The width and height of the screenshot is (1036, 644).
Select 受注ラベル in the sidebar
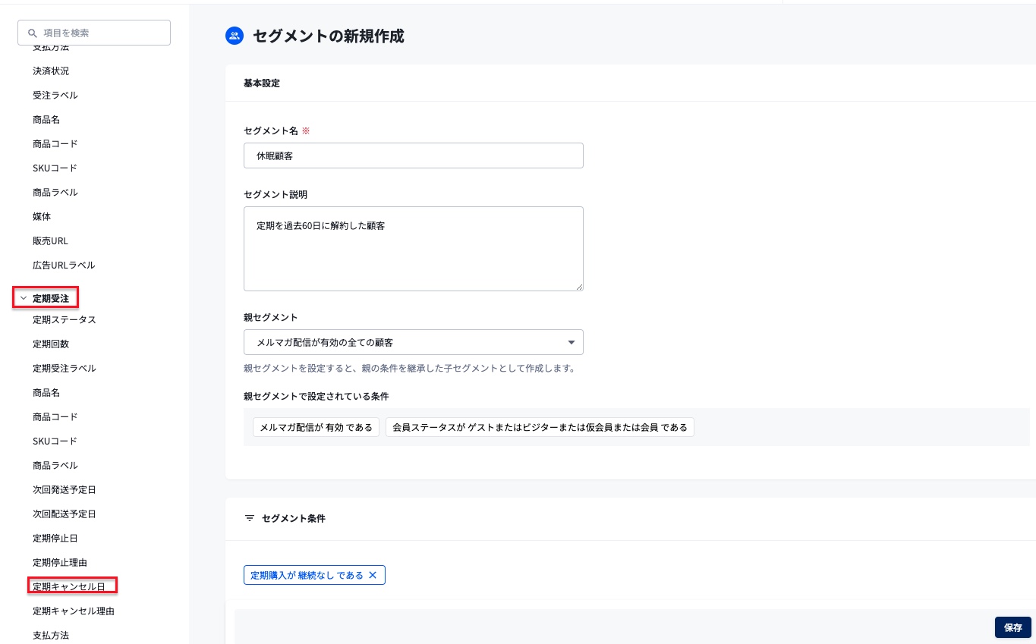[x=55, y=96]
